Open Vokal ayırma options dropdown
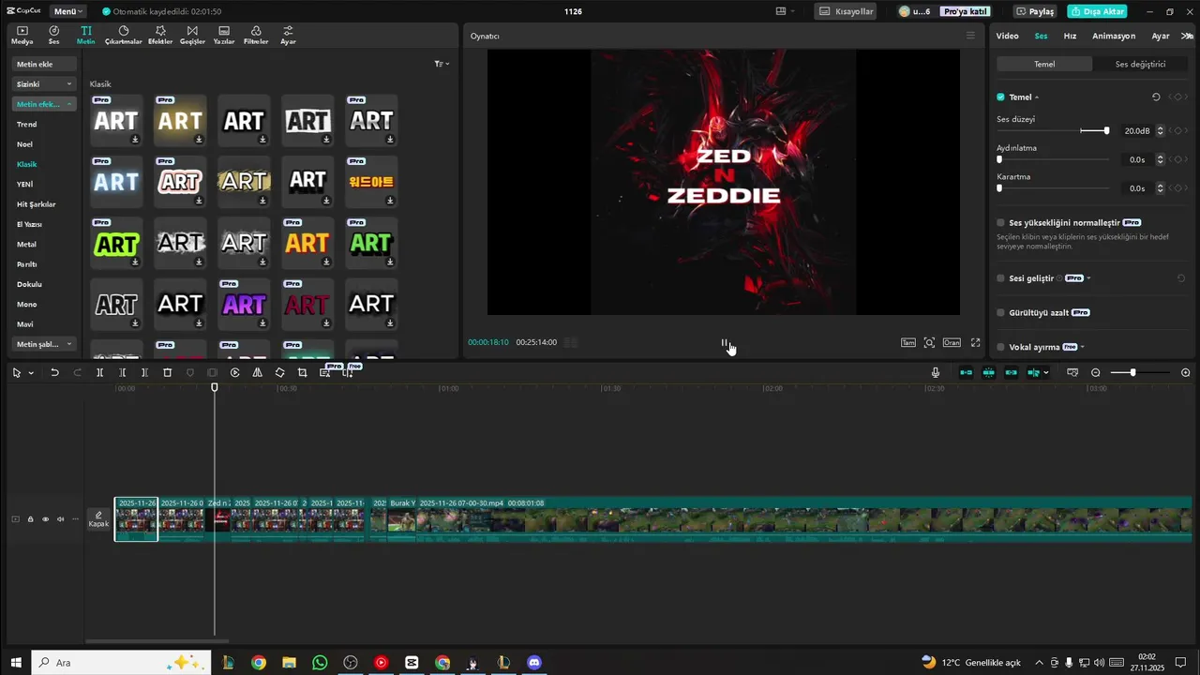 point(1083,348)
